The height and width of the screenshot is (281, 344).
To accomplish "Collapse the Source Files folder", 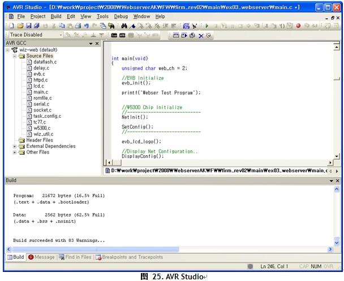I will pos(15,56).
